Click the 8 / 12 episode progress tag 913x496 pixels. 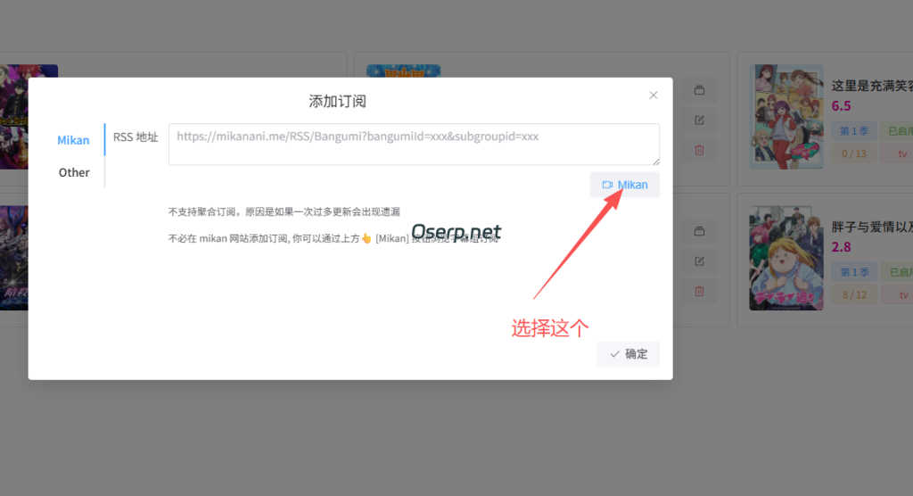pyautogui.click(x=853, y=295)
